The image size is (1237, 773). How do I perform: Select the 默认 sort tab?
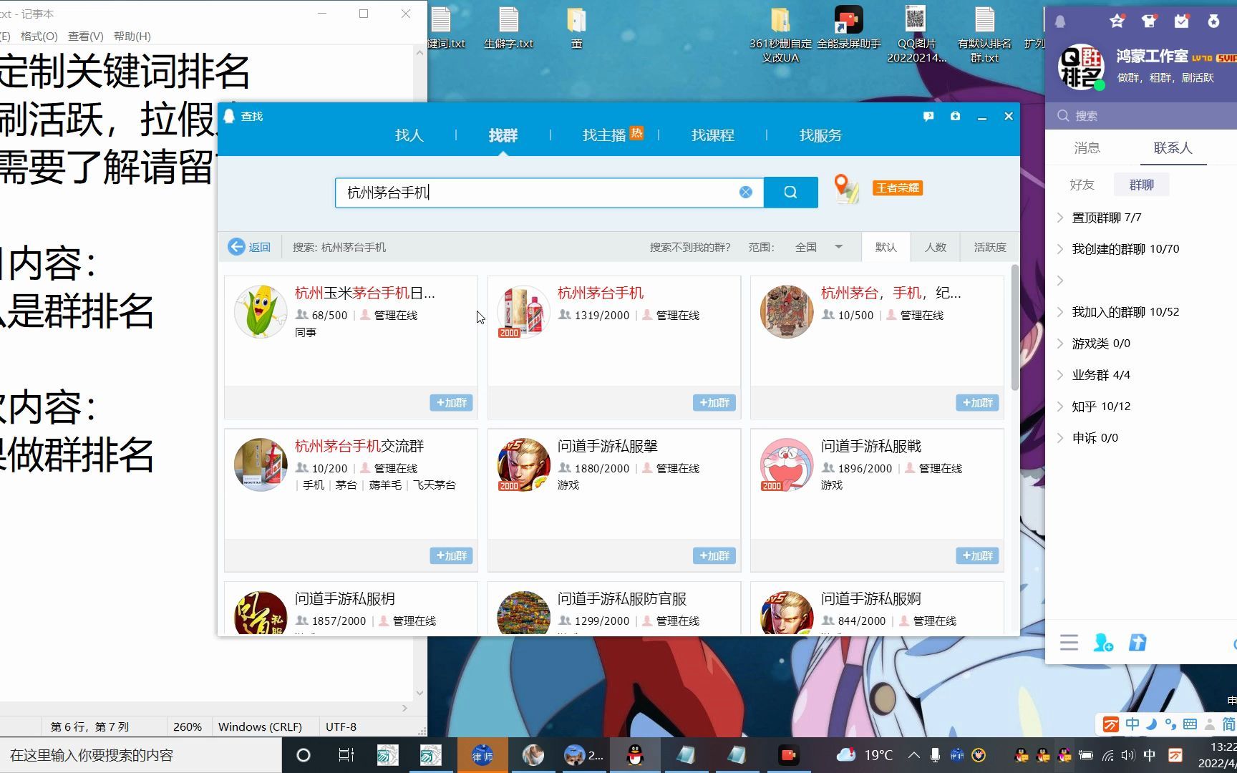point(886,247)
